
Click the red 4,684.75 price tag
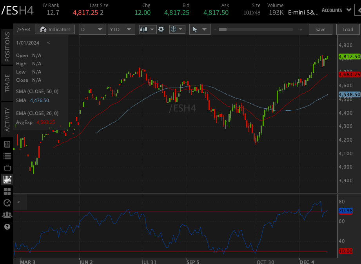pos(350,74)
